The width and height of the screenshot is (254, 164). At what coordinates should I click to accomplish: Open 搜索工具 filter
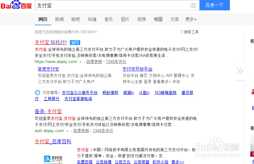(x=189, y=32)
